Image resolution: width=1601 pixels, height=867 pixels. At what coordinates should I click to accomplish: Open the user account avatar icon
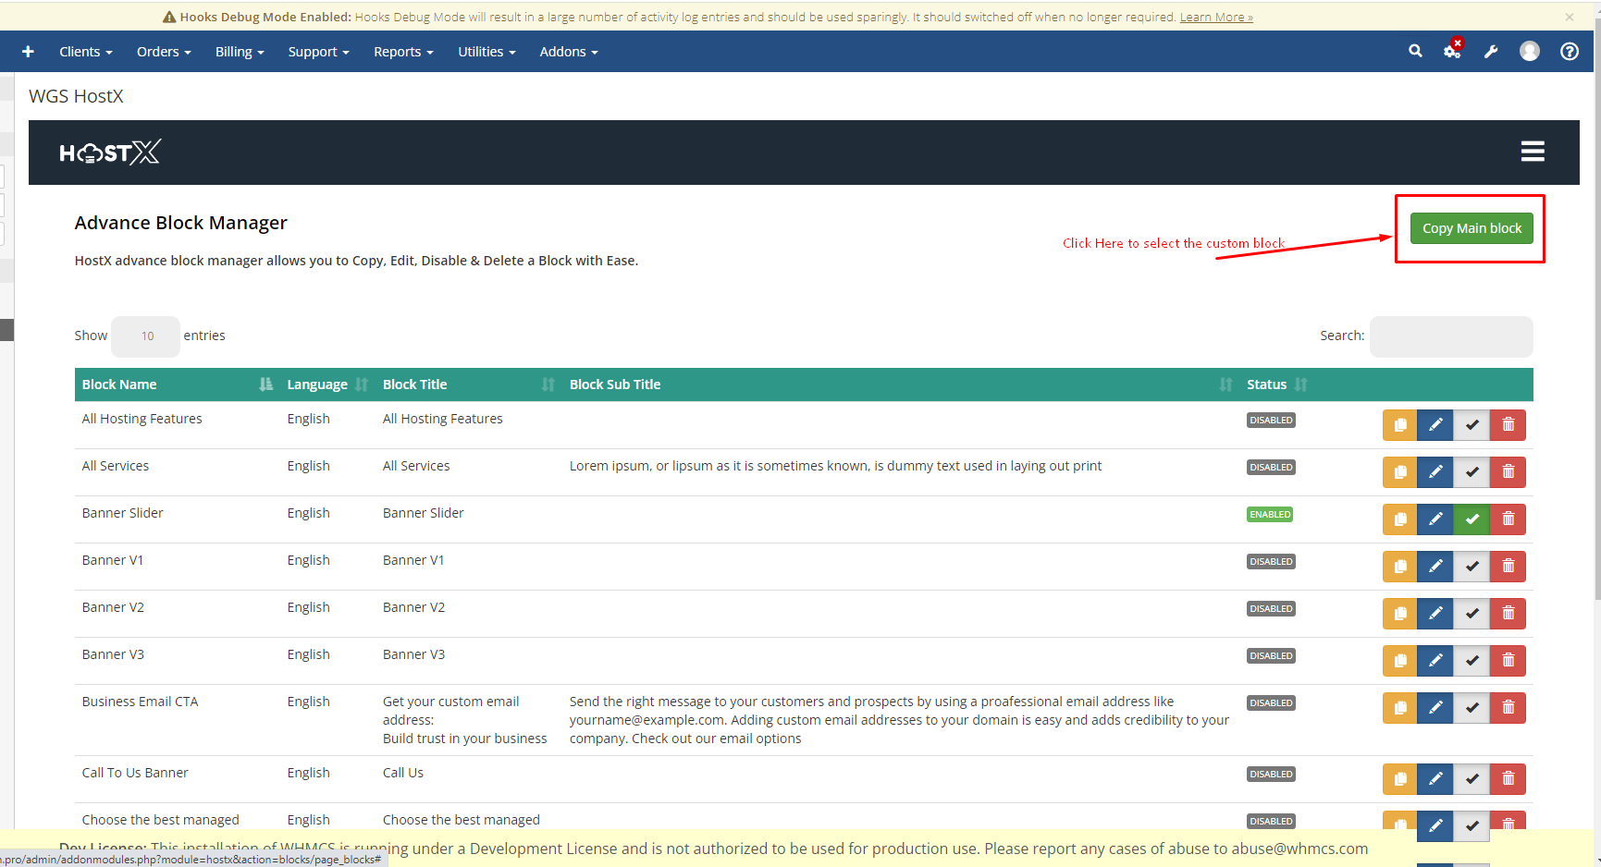(x=1530, y=52)
